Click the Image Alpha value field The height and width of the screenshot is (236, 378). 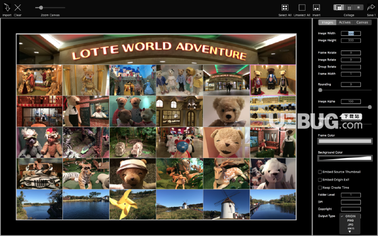pyautogui.click(x=351, y=101)
